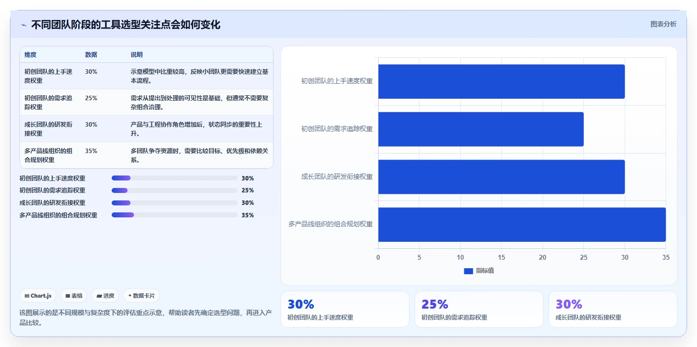The image size is (697, 347).
Task: Toggle the 指标值 legend entry
Action: (479, 271)
